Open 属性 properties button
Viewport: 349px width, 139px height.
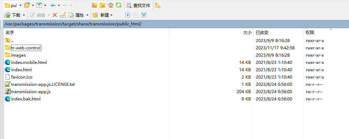click(x=76, y=15)
